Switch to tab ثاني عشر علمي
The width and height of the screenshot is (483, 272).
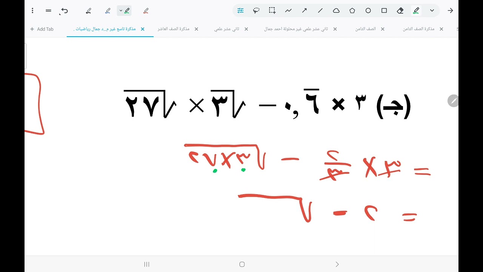227,29
